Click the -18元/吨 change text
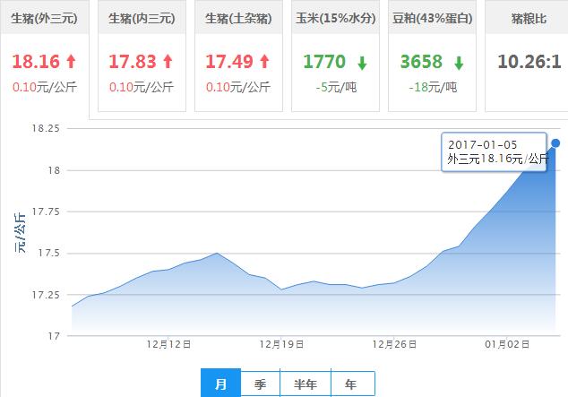This screenshot has width=568, height=397. [433, 87]
